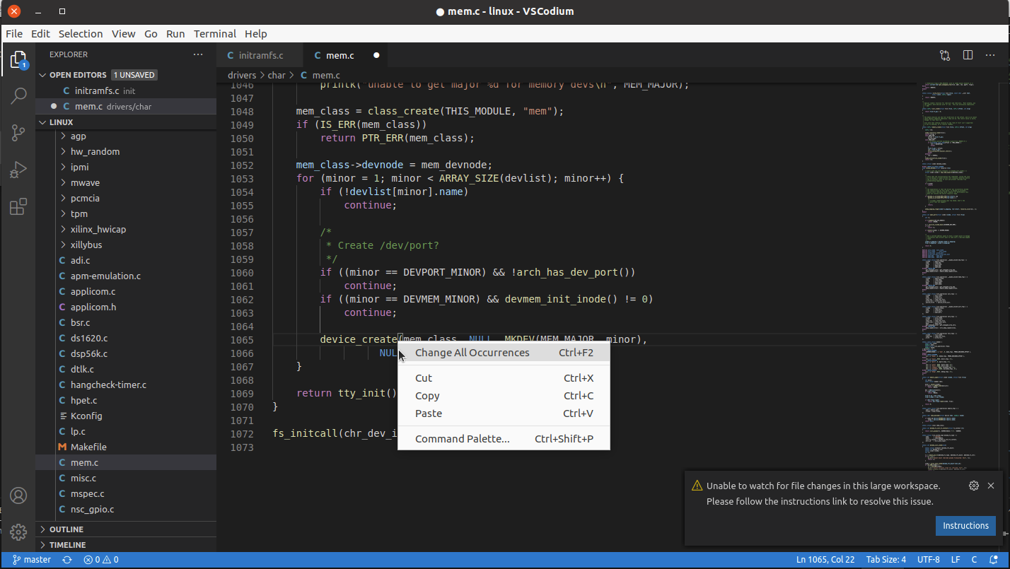This screenshot has width=1010, height=569.
Task: Synchronize changes via the status bar refresh icon
Action: point(66,559)
